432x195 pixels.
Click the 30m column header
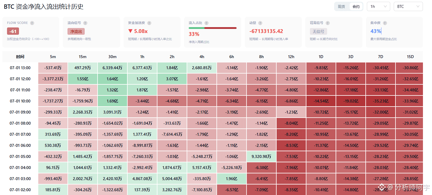(x=112, y=57)
